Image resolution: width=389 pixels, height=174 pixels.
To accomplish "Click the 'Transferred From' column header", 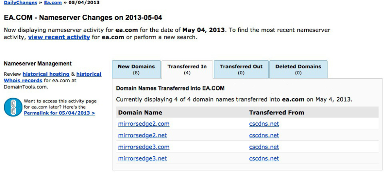I will (276, 113).
